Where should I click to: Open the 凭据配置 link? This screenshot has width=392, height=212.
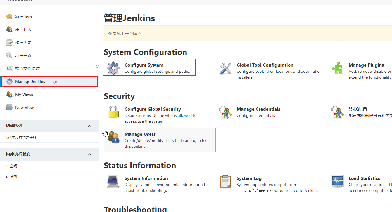point(358,109)
